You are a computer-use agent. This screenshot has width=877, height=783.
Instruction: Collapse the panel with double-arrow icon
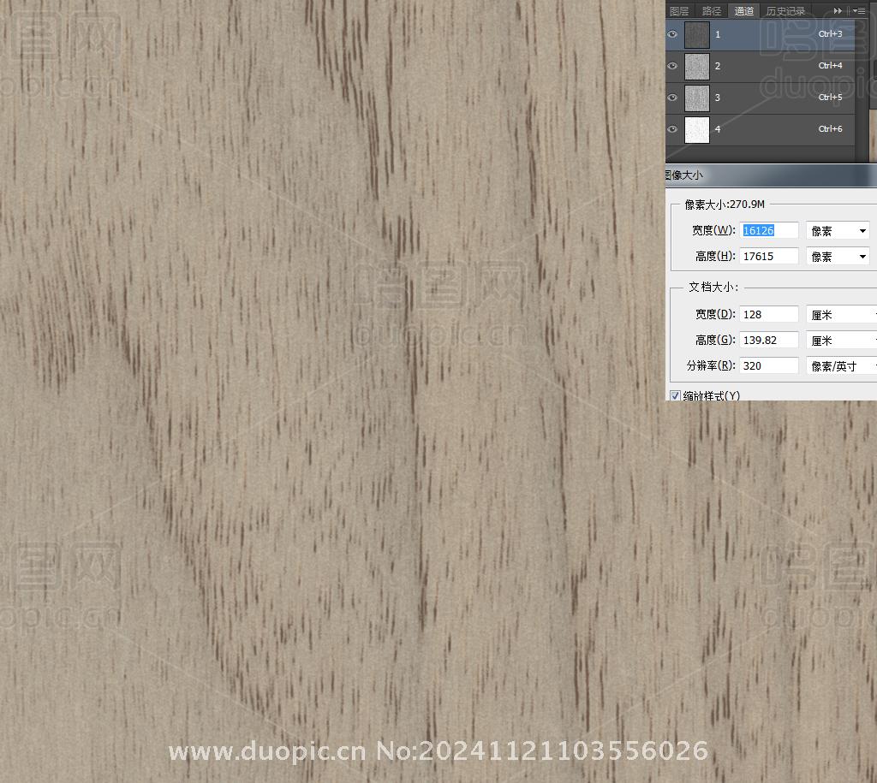click(838, 11)
